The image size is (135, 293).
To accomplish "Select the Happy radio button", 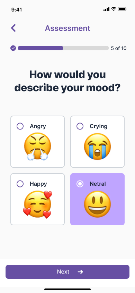I will (20, 184).
